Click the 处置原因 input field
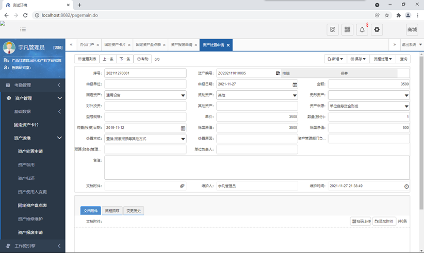424x253 pixels. [x=257, y=139]
